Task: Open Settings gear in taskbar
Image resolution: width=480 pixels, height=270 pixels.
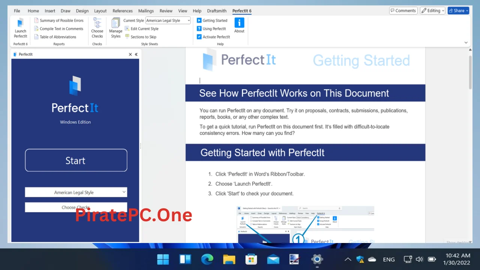Action: 317,259
